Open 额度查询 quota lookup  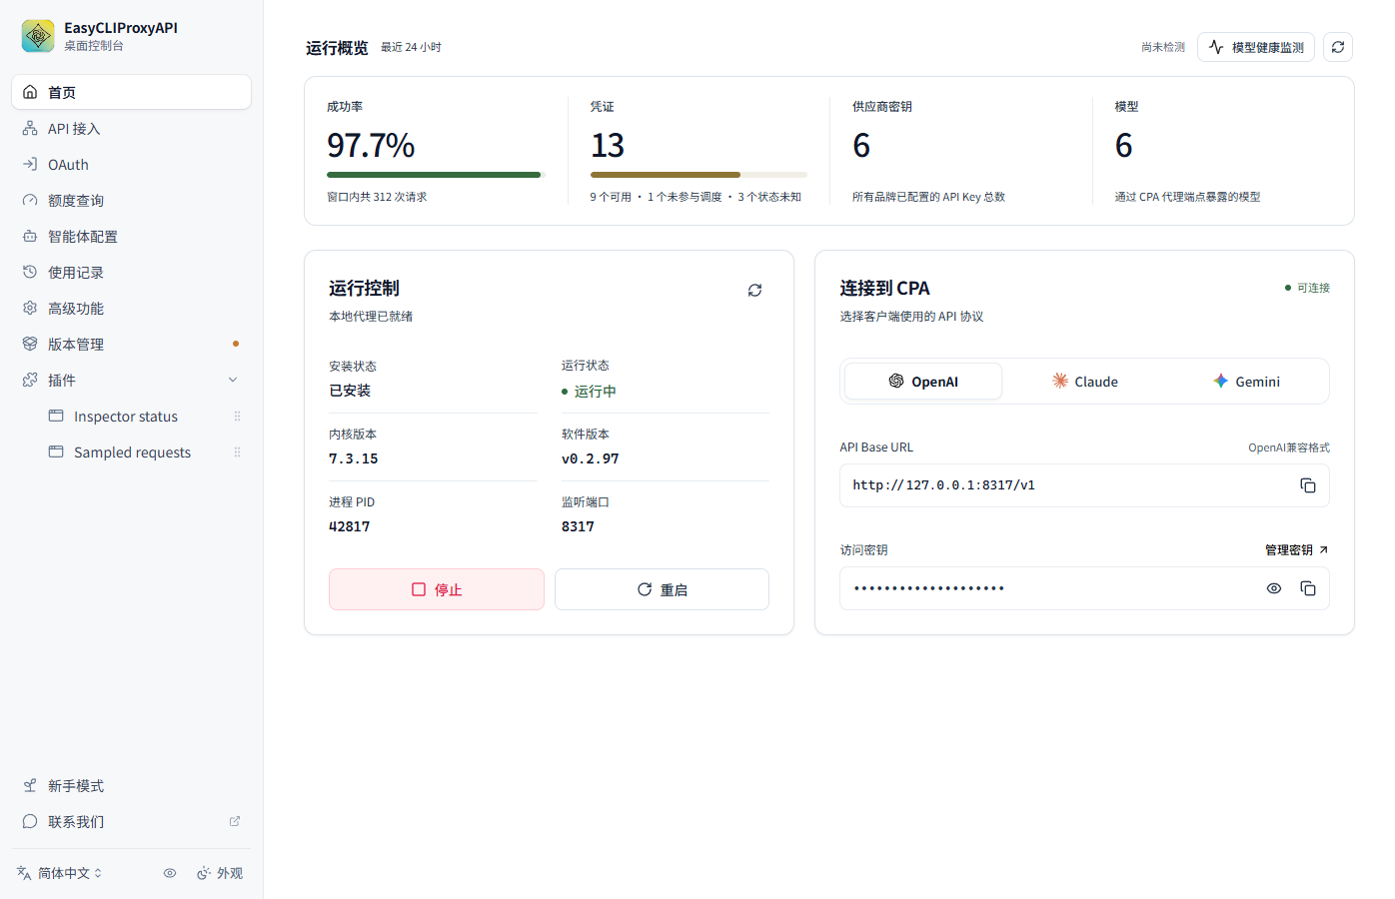click(131, 200)
